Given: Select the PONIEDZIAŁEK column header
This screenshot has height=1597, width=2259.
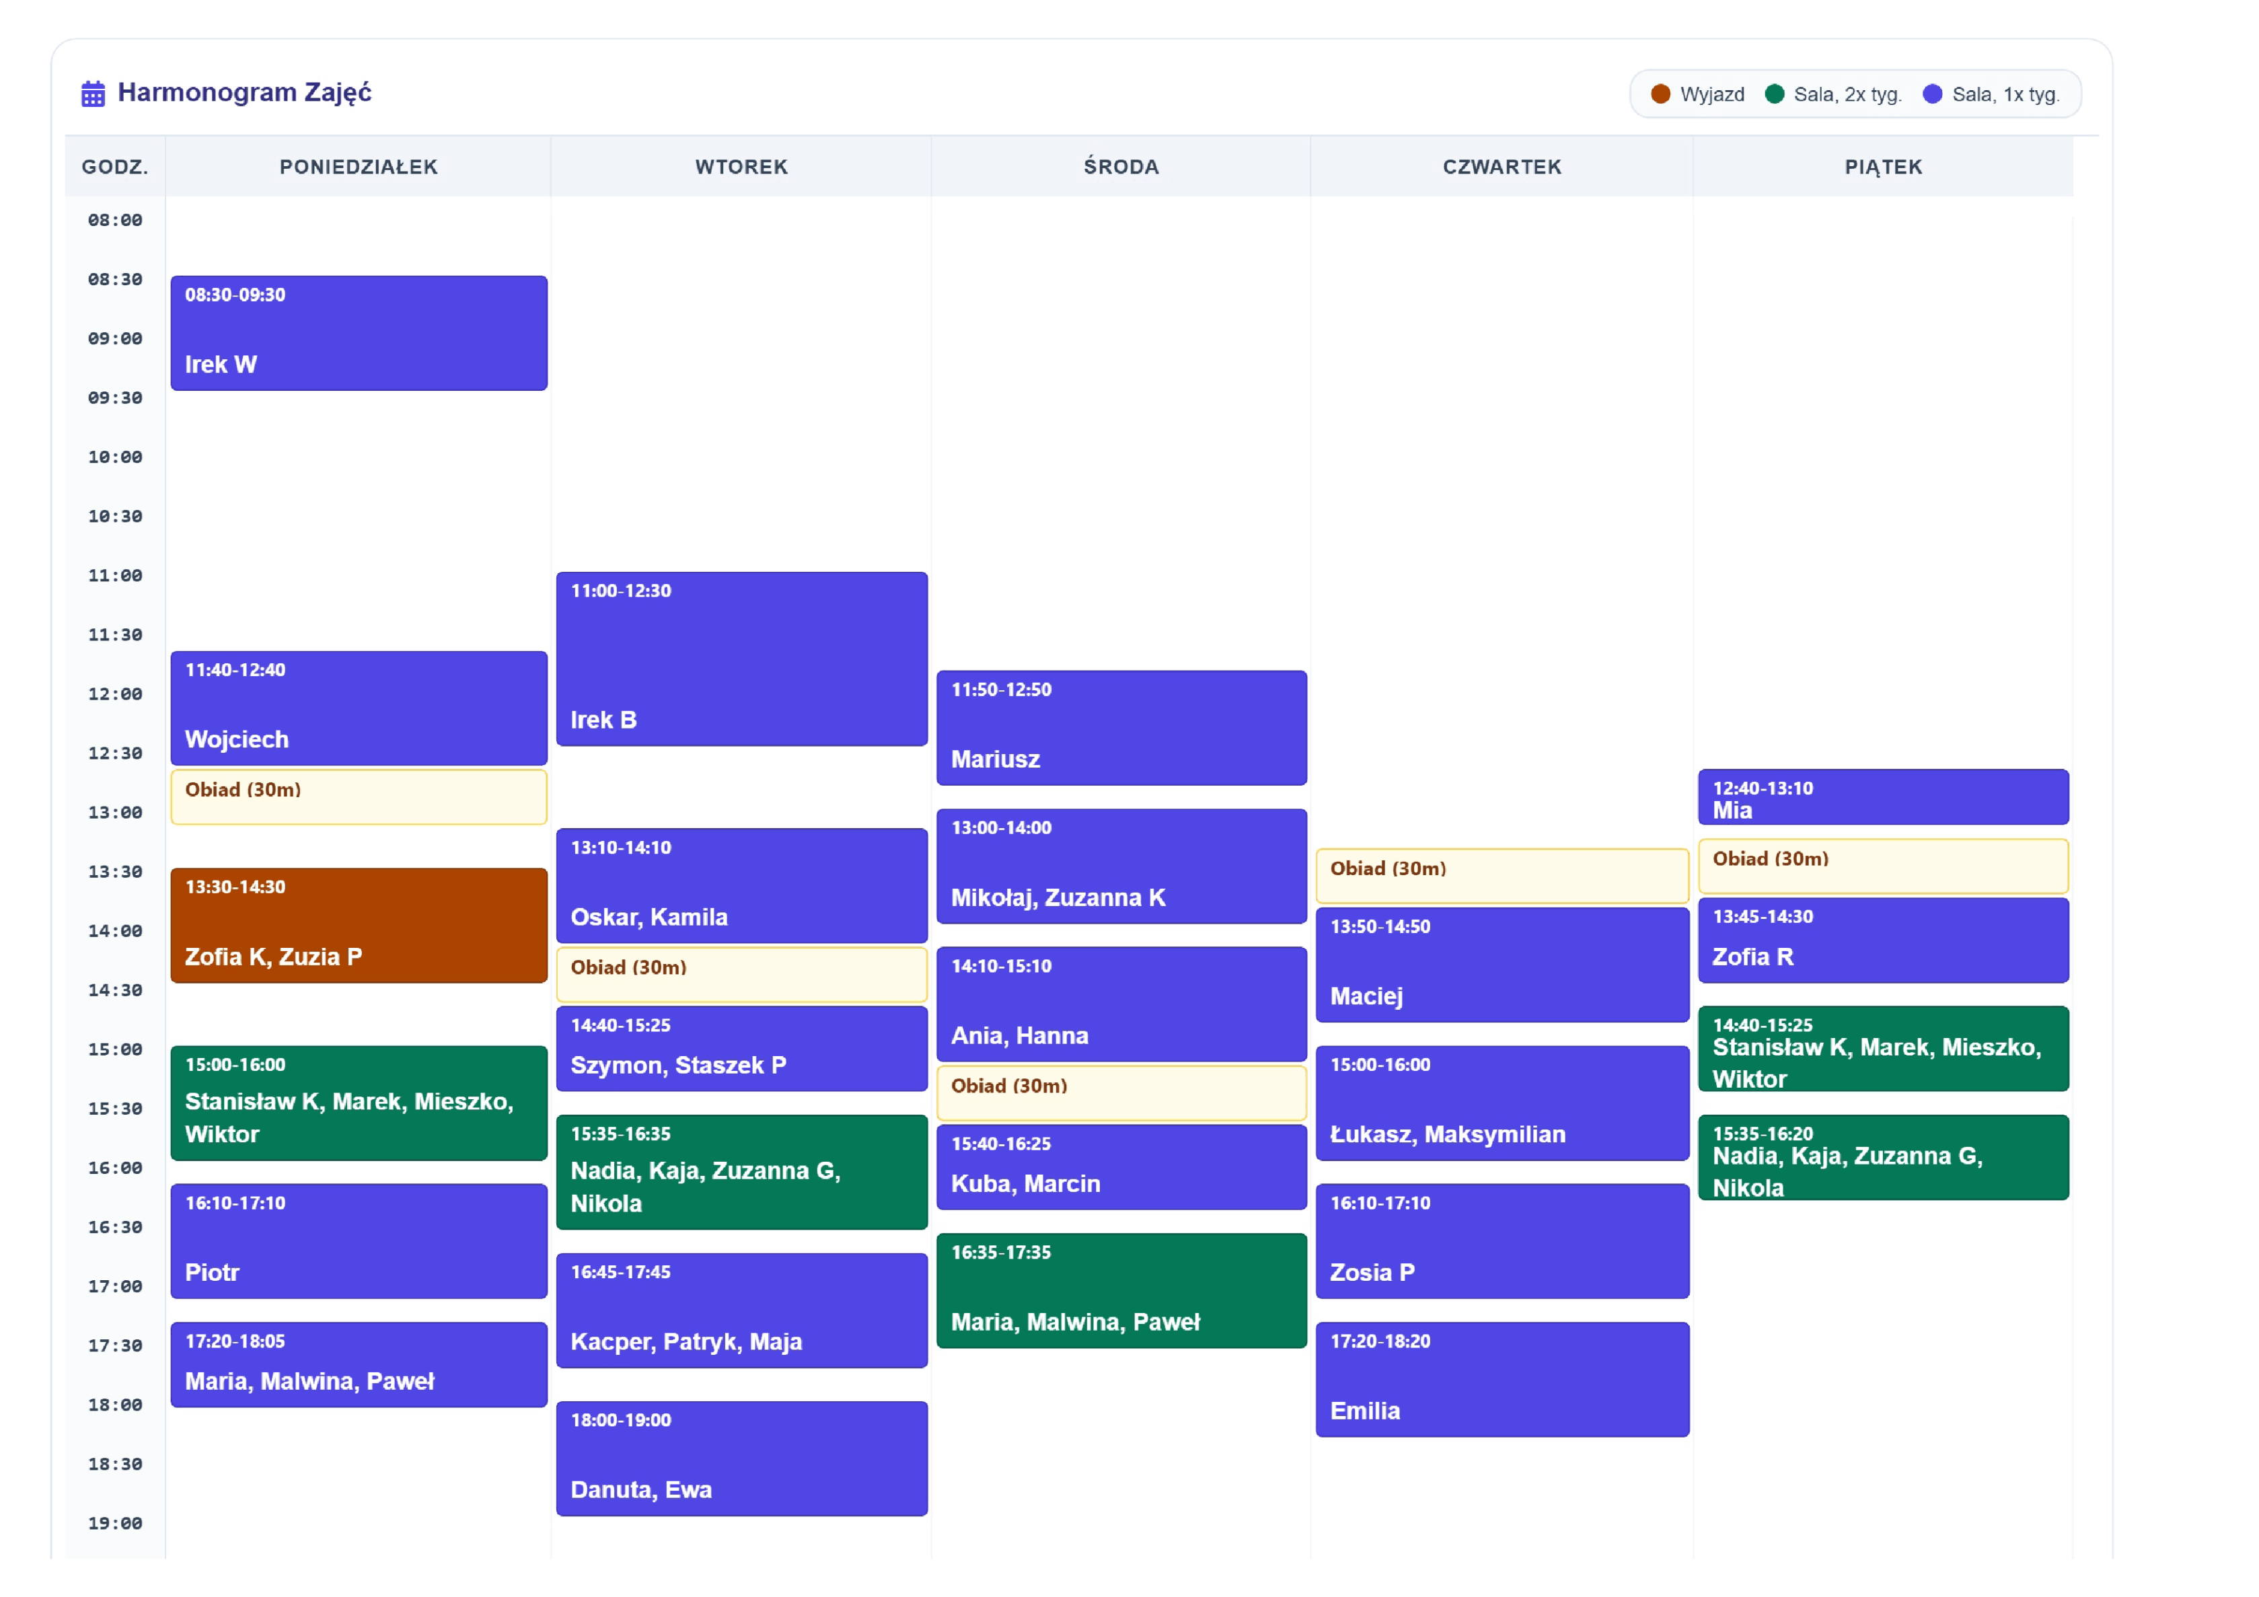Looking at the screenshot, I should 358,166.
